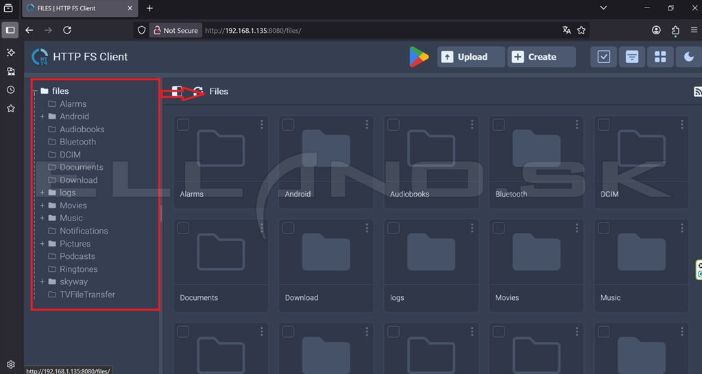The height and width of the screenshot is (374, 702).
Task: Expand the Movies tree node
Action: point(42,205)
